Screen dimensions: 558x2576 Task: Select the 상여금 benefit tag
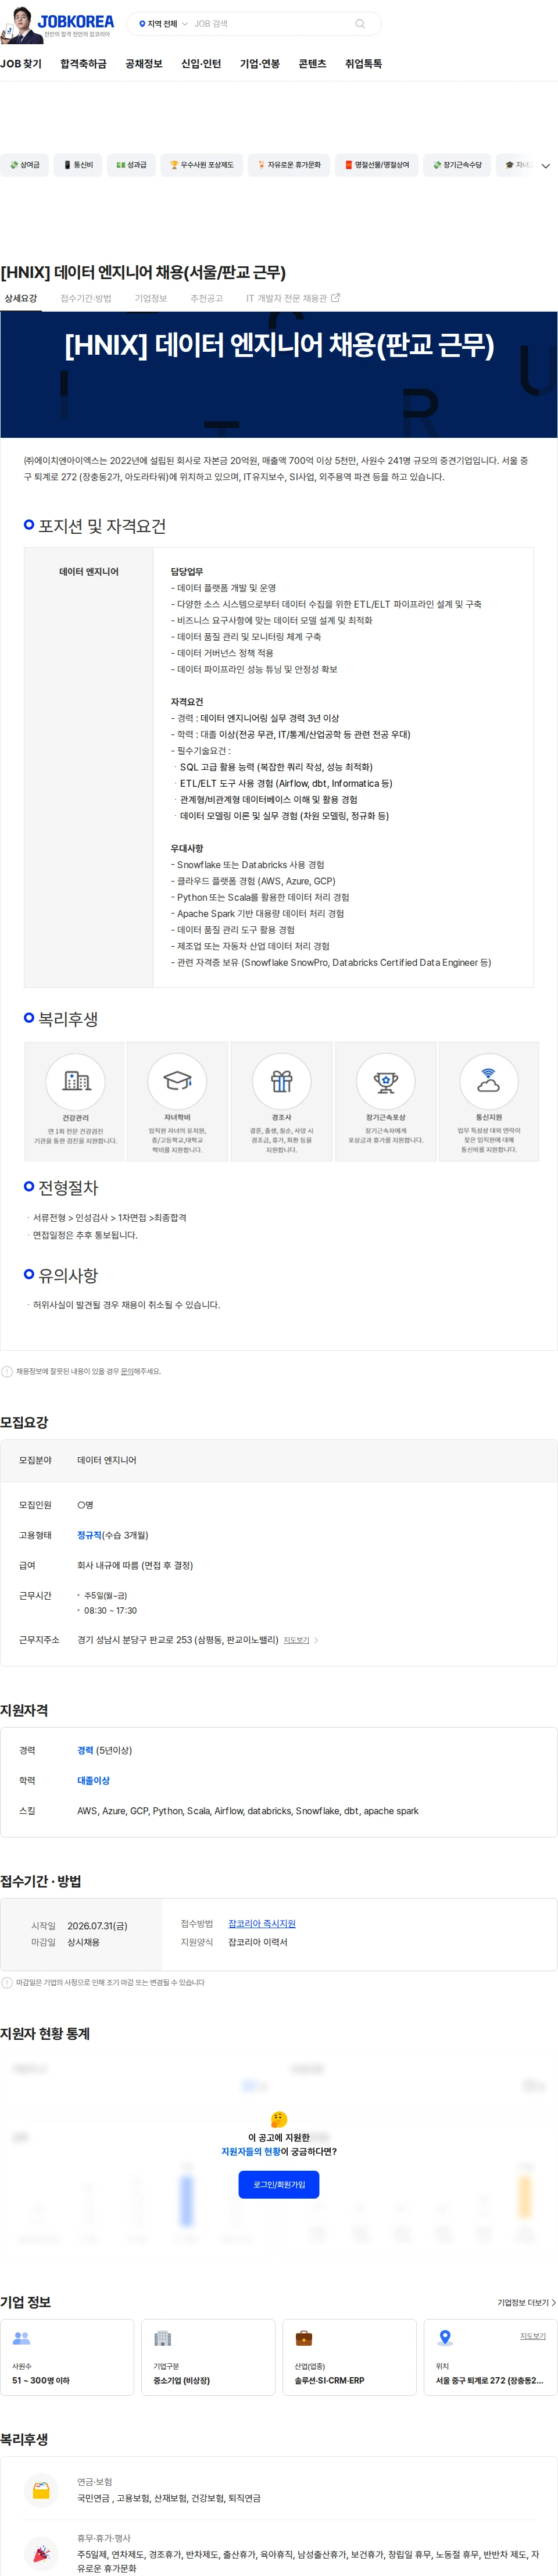point(24,165)
